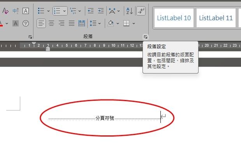Open the paragraph settings dialog launcher

tap(146, 37)
